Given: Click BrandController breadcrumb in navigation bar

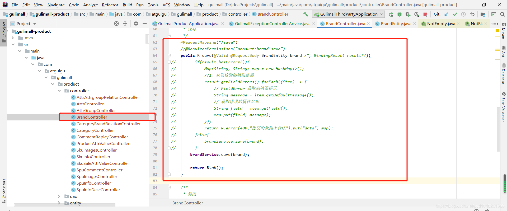Looking at the screenshot, I should [270, 14].
